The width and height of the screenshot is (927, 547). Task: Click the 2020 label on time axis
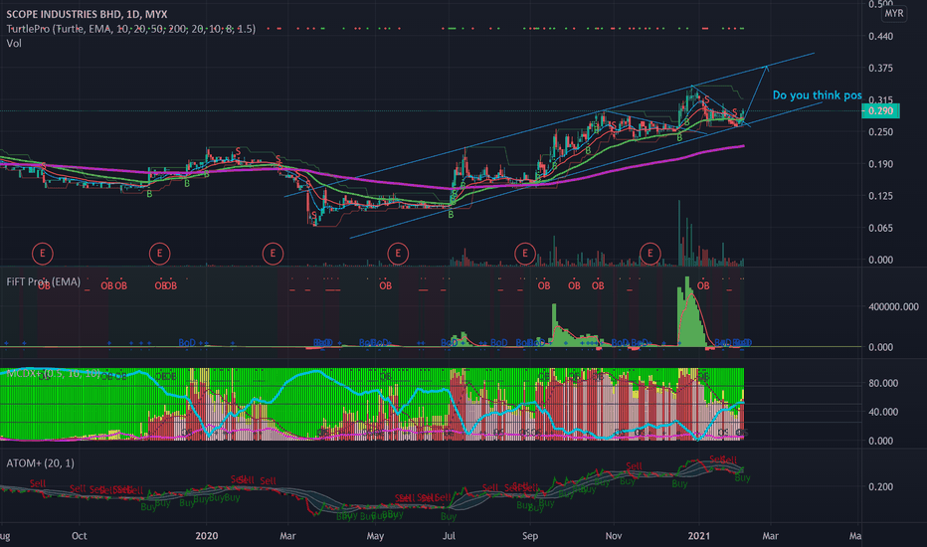(x=206, y=536)
